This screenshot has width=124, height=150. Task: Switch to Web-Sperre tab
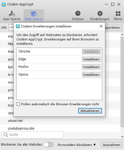(x=34, y=16)
